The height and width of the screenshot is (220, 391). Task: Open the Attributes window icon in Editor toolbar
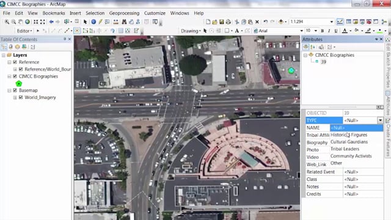pos(121,31)
